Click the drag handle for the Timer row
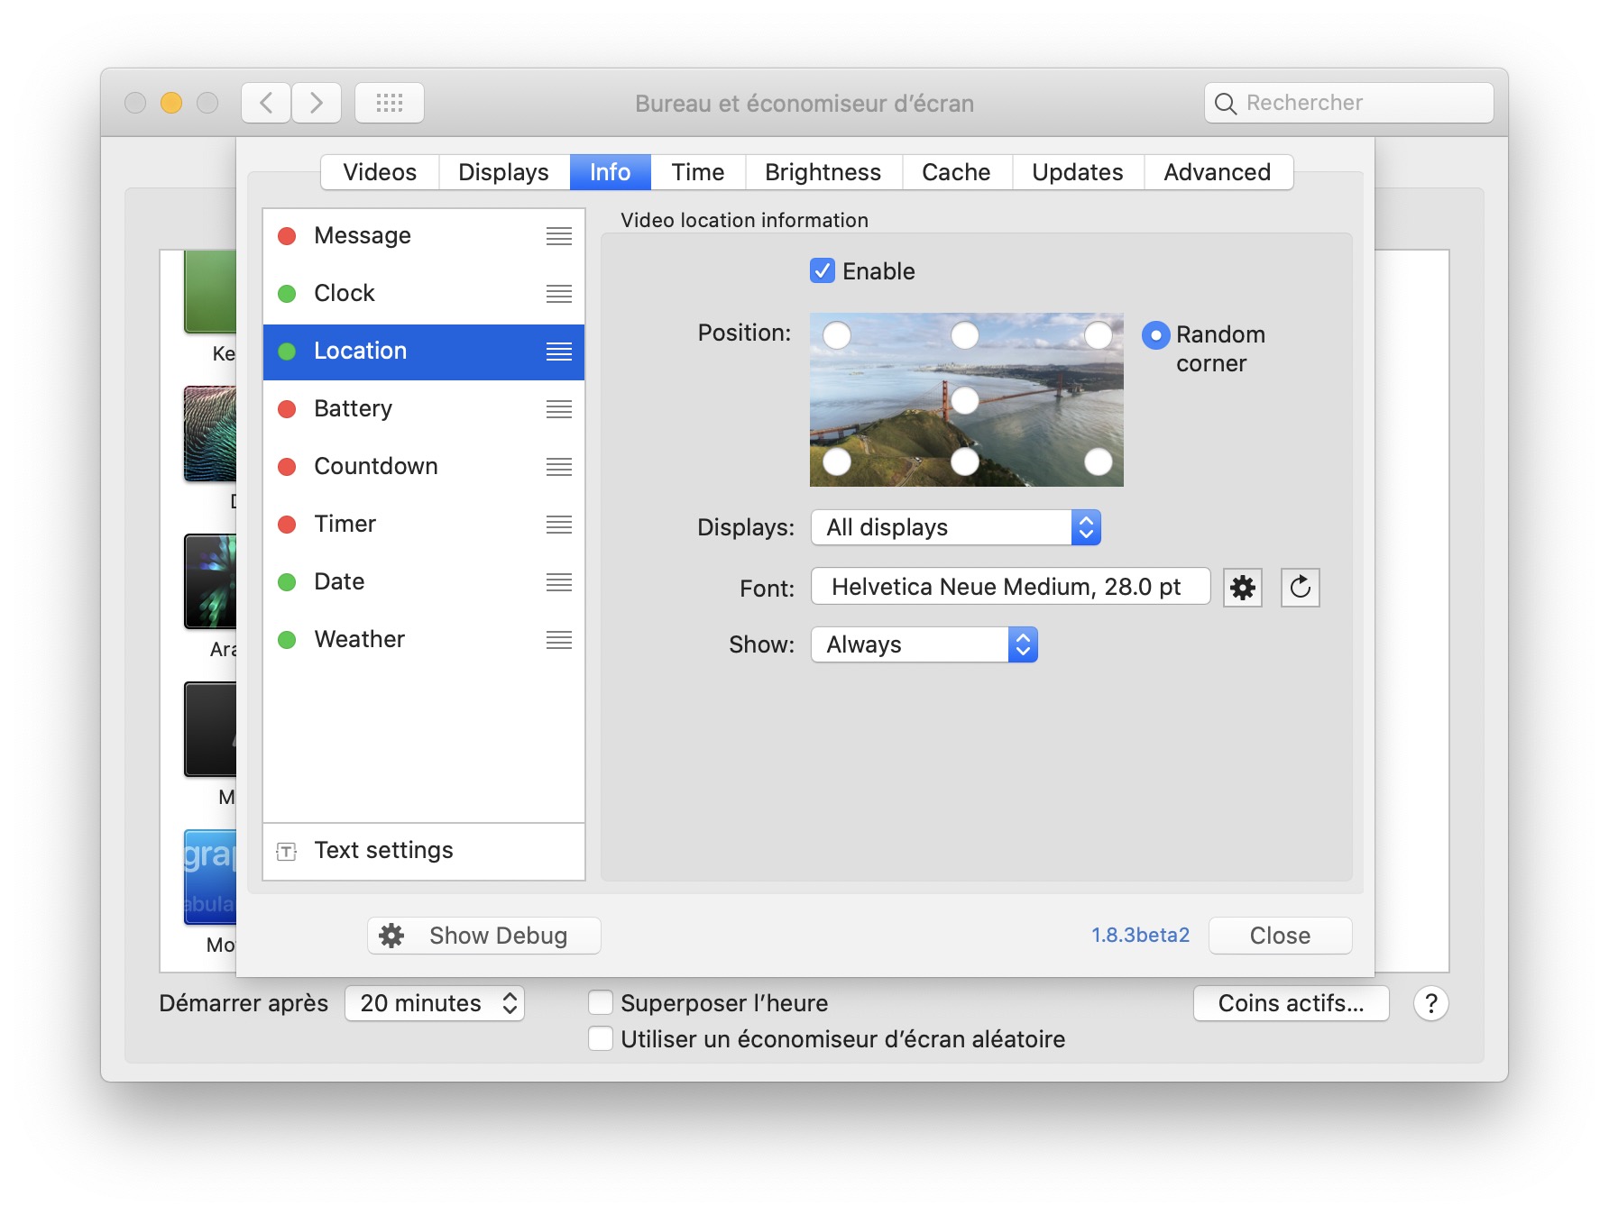Viewport: 1609px width, 1215px height. pos(559,525)
